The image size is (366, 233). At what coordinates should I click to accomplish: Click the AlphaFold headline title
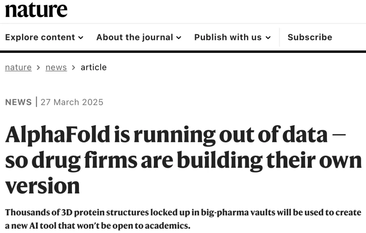183,160
